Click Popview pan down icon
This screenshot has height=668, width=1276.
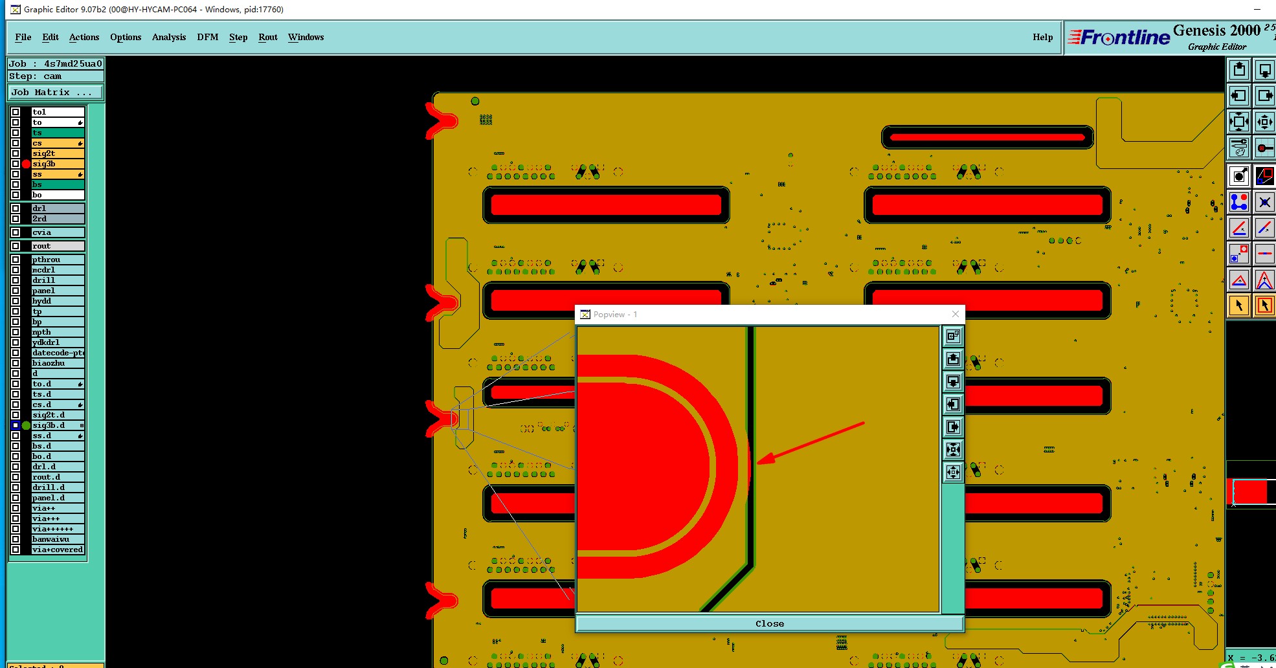pos(953,381)
